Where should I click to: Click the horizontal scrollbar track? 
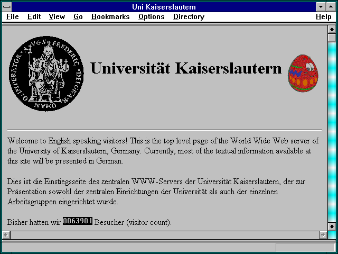click(164, 235)
